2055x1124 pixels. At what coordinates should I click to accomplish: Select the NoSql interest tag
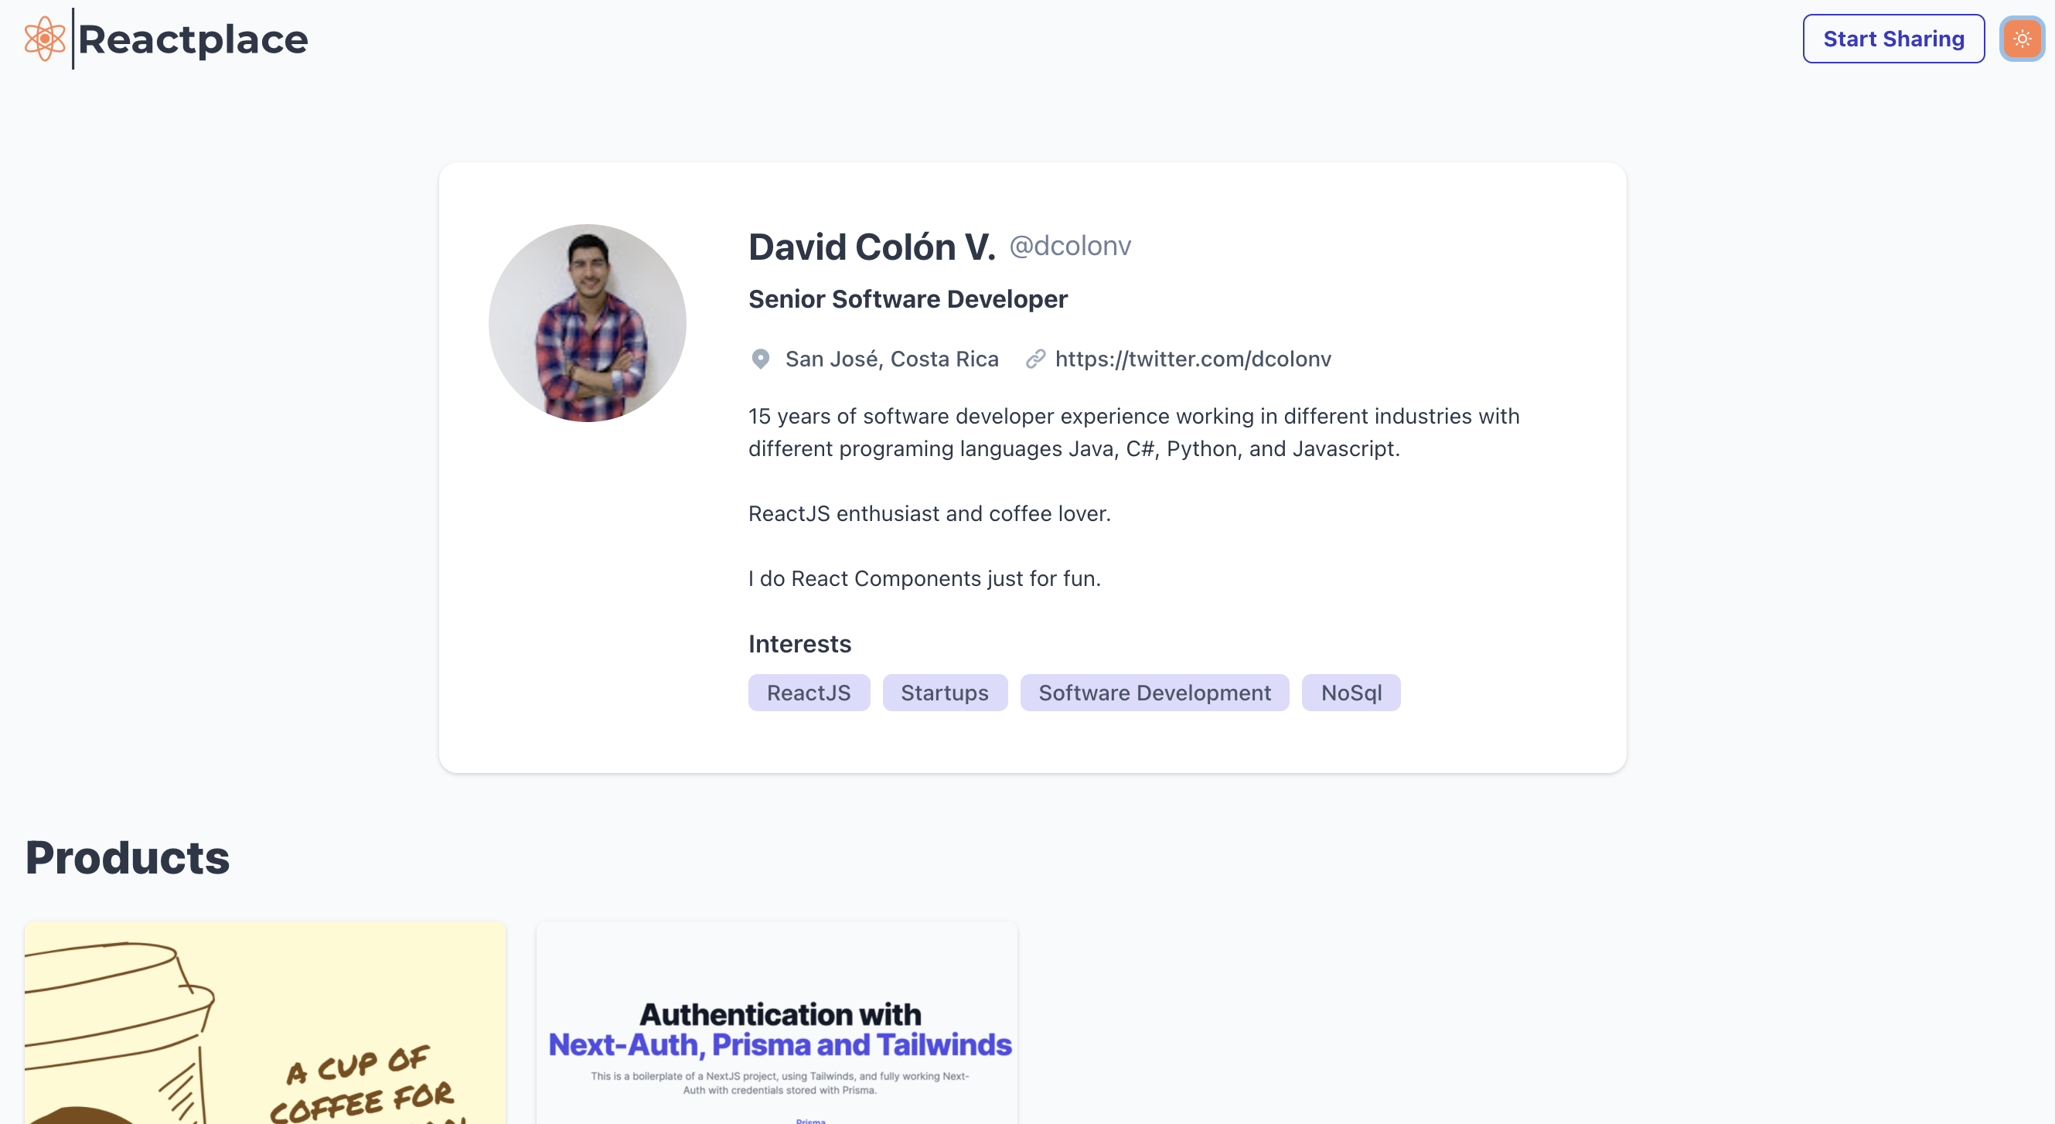click(x=1351, y=693)
